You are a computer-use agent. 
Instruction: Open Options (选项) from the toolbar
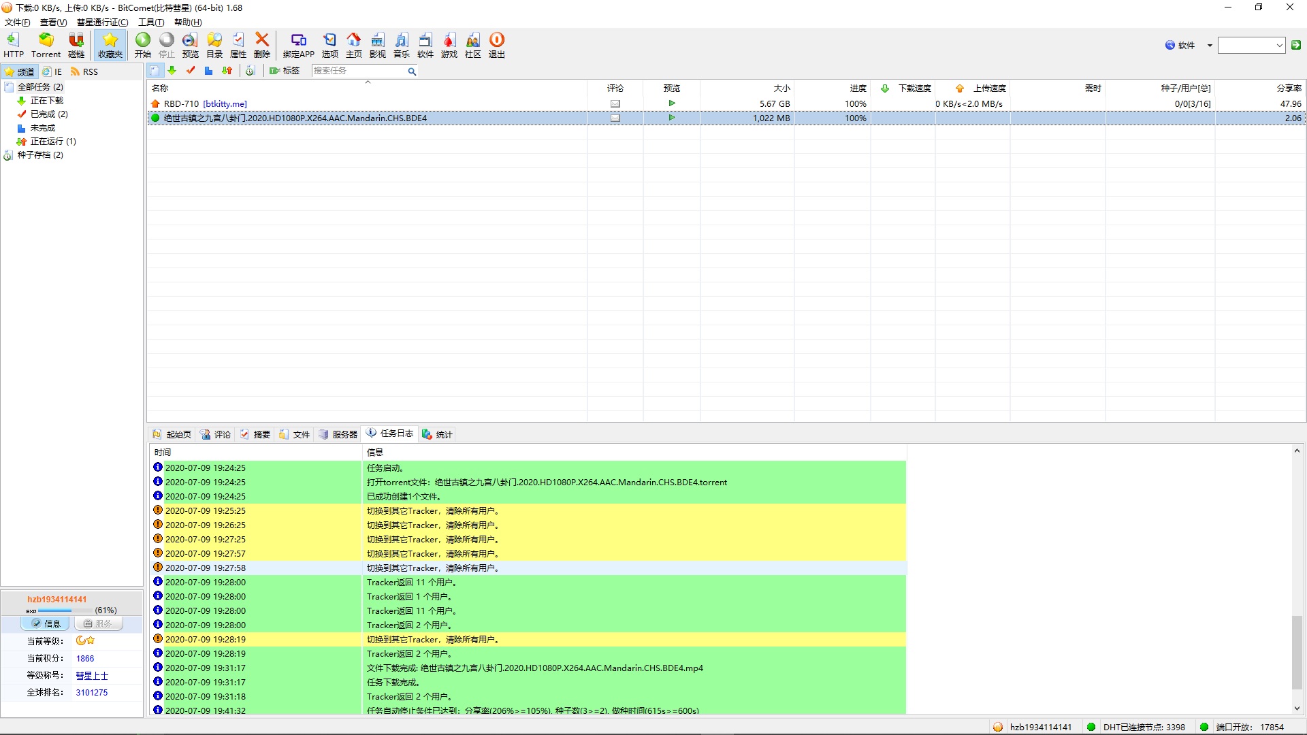[x=329, y=45]
